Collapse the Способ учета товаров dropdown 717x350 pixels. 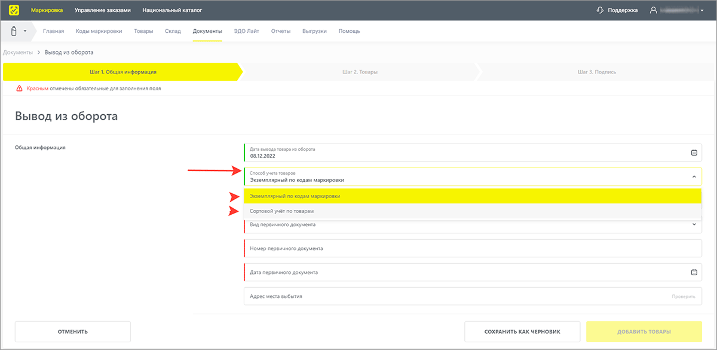click(694, 176)
